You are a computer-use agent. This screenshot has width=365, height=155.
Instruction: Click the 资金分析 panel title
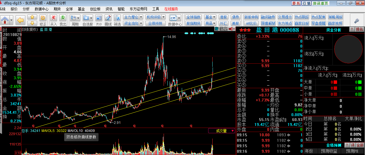pyautogui.click(x=333, y=30)
